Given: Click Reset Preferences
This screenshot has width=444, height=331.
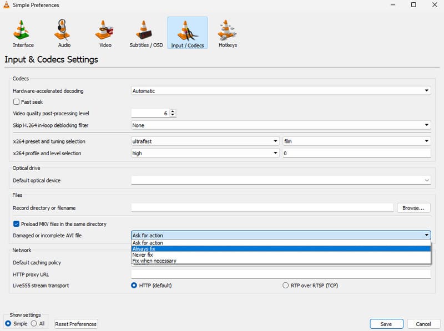Looking at the screenshot, I should [75, 324].
